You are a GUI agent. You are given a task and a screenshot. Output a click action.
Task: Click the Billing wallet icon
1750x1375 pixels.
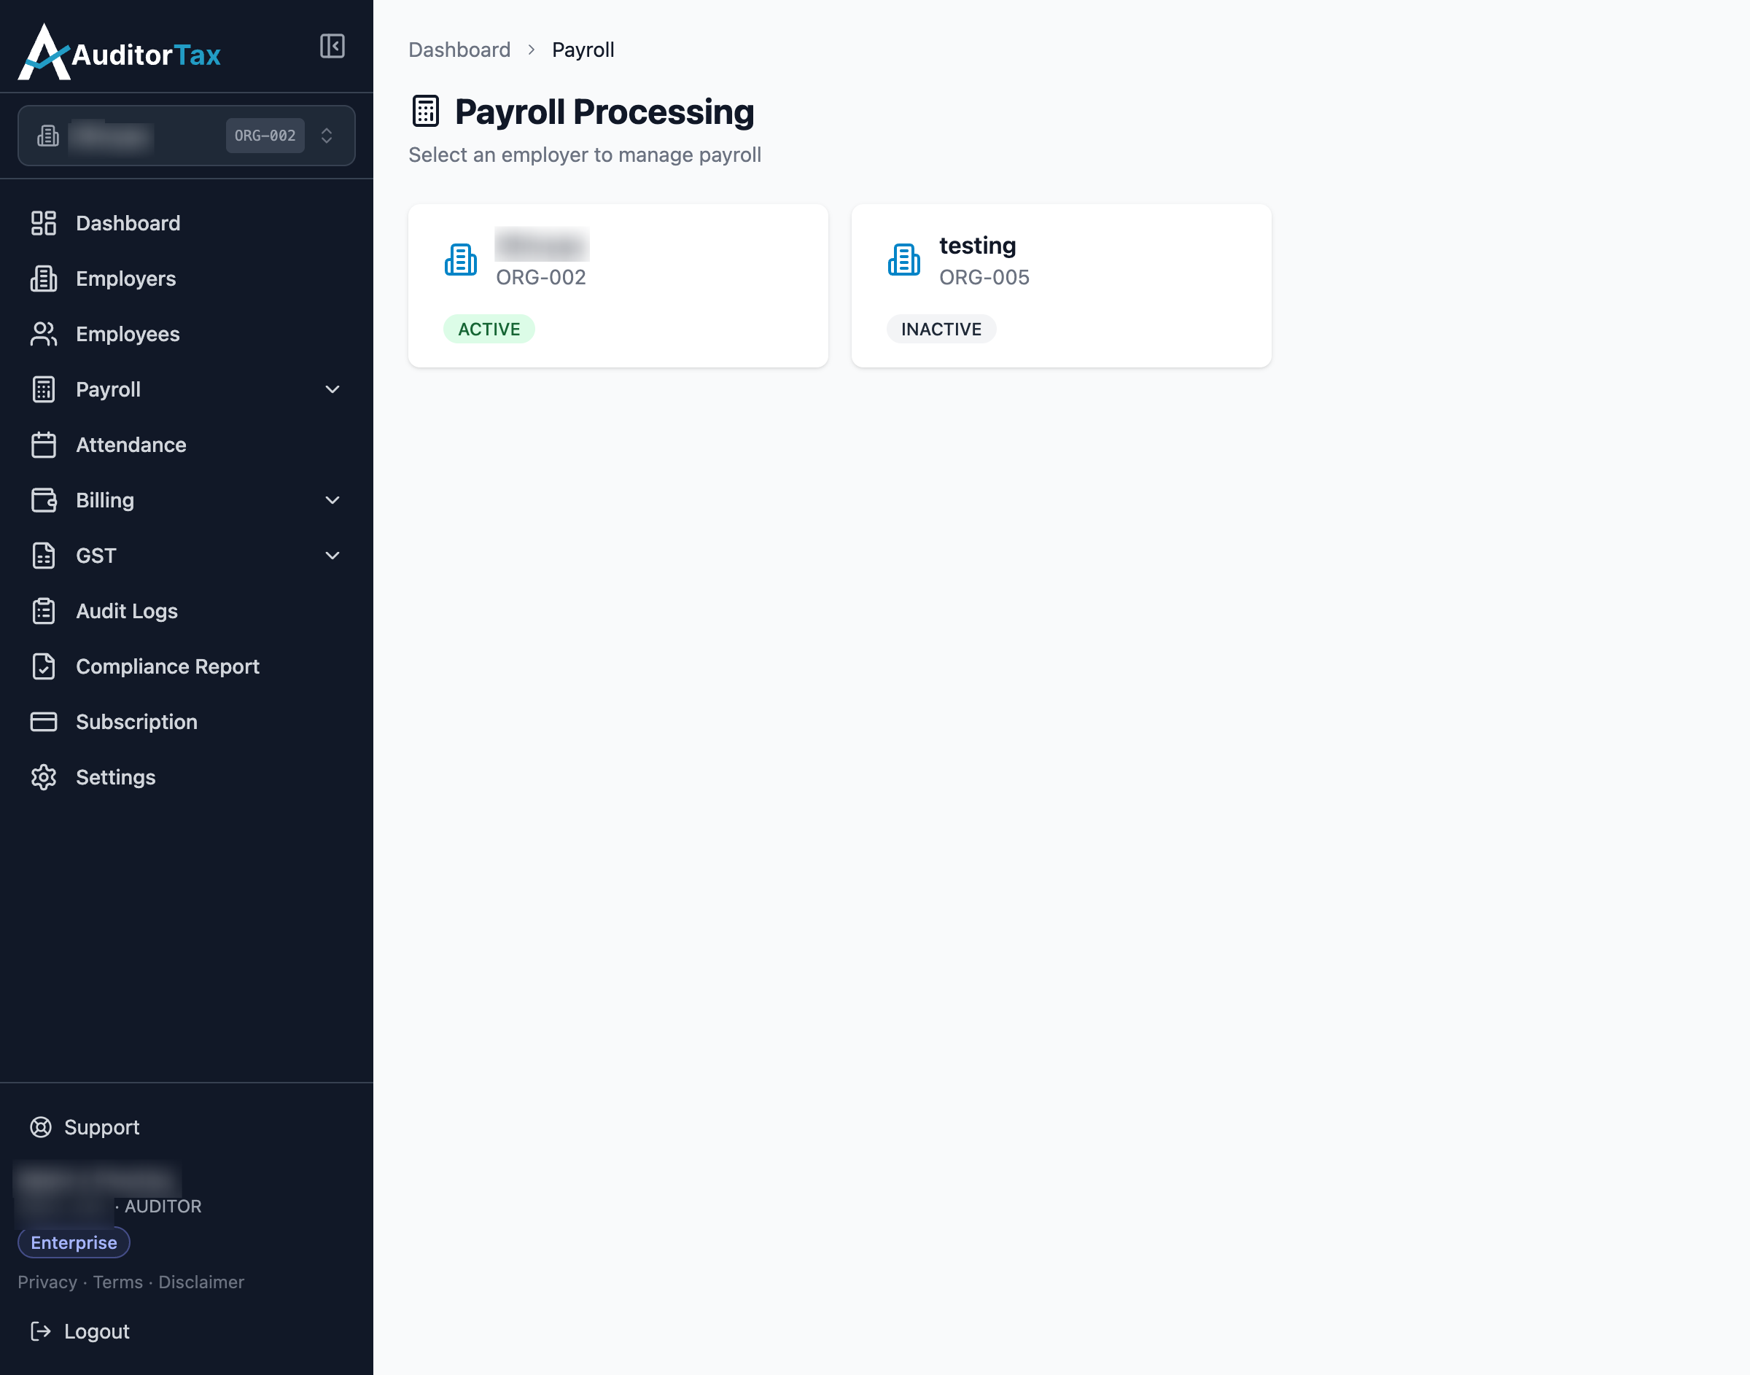pyautogui.click(x=44, y=500)
